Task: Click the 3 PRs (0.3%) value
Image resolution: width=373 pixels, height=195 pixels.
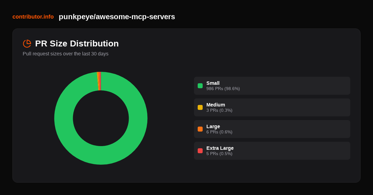Action: pyautogui.click(x=219, y=110)
